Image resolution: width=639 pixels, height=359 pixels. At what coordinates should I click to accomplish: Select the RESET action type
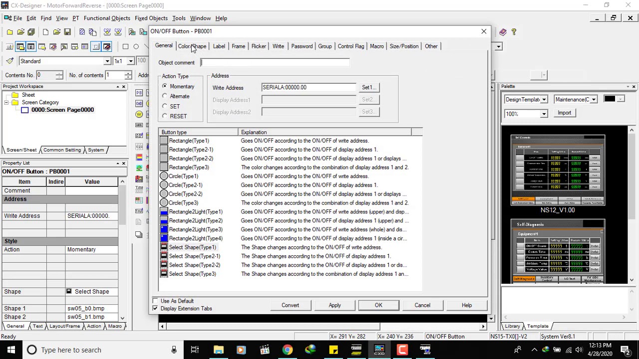pyautogui.click(x=165, y=116)
